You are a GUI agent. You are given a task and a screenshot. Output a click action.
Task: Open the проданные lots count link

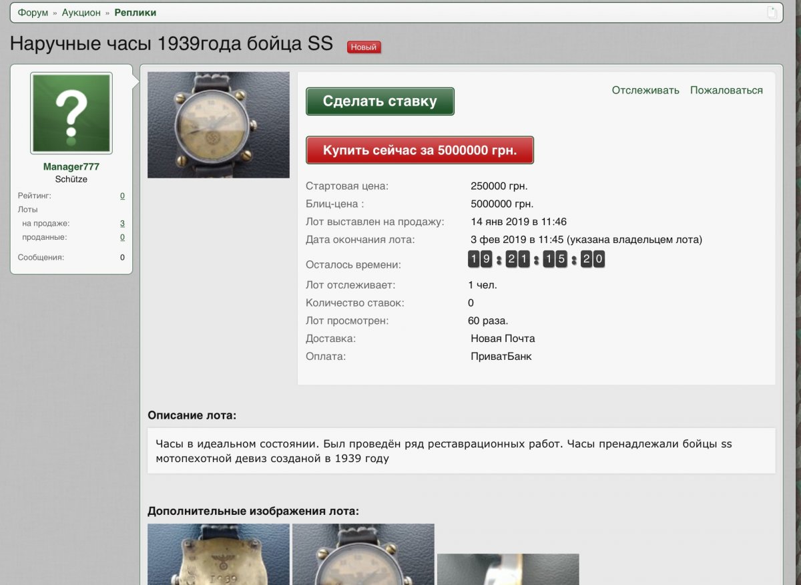[x=122, y=237]
